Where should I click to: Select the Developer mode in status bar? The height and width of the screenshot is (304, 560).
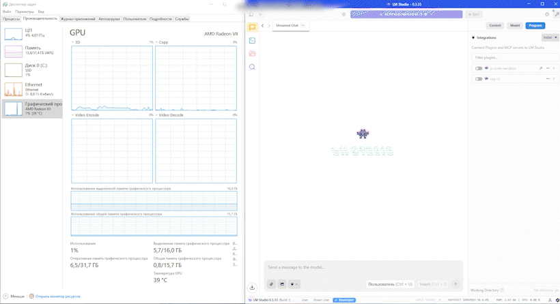click(344, 300)
